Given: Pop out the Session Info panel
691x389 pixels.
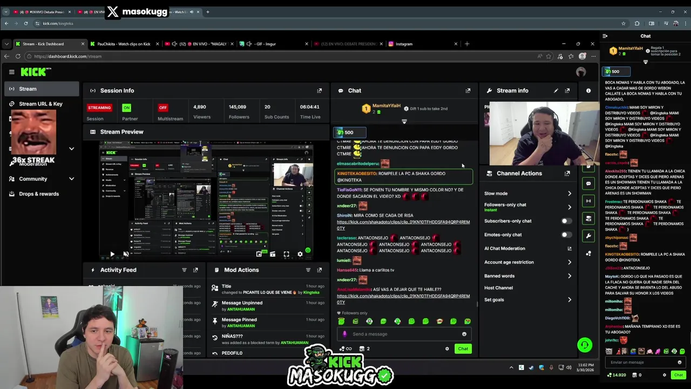Looking at the screenshot, I should coord(319,91).
